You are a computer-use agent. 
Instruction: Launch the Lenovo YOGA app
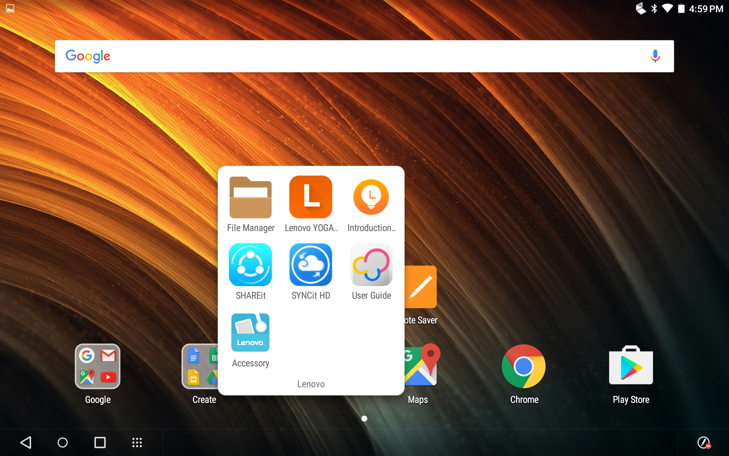click(311, 197)
